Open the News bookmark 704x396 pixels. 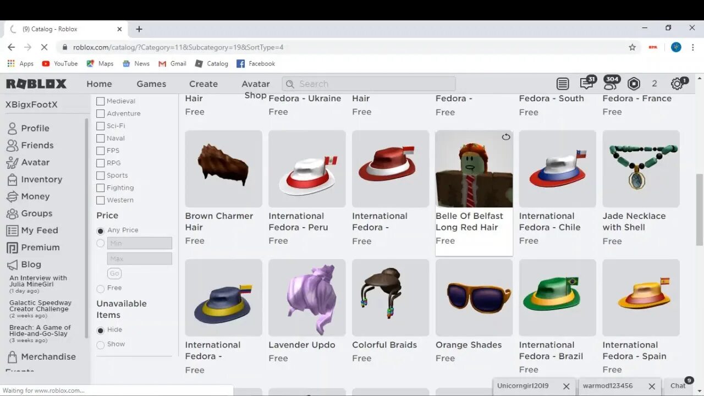point(136,64)
